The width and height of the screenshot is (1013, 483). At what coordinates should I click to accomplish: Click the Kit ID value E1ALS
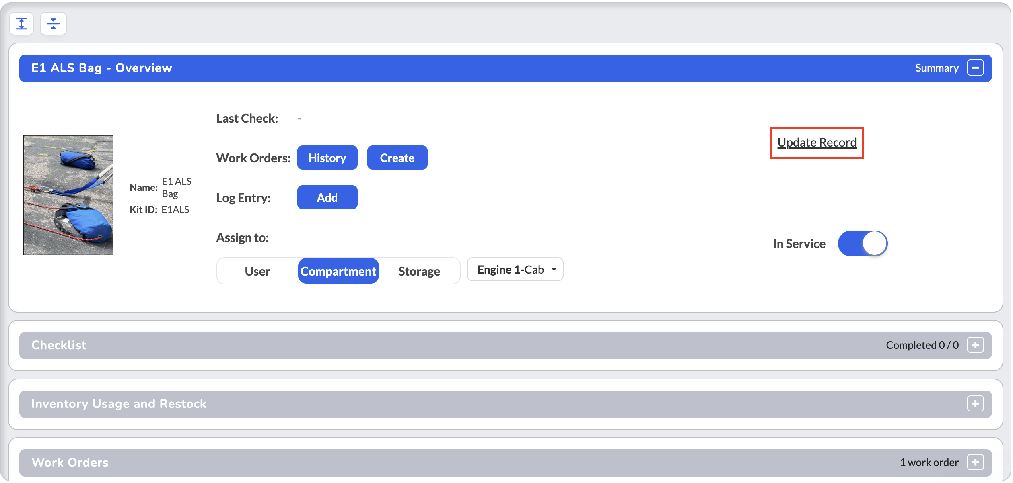[175, 210]
